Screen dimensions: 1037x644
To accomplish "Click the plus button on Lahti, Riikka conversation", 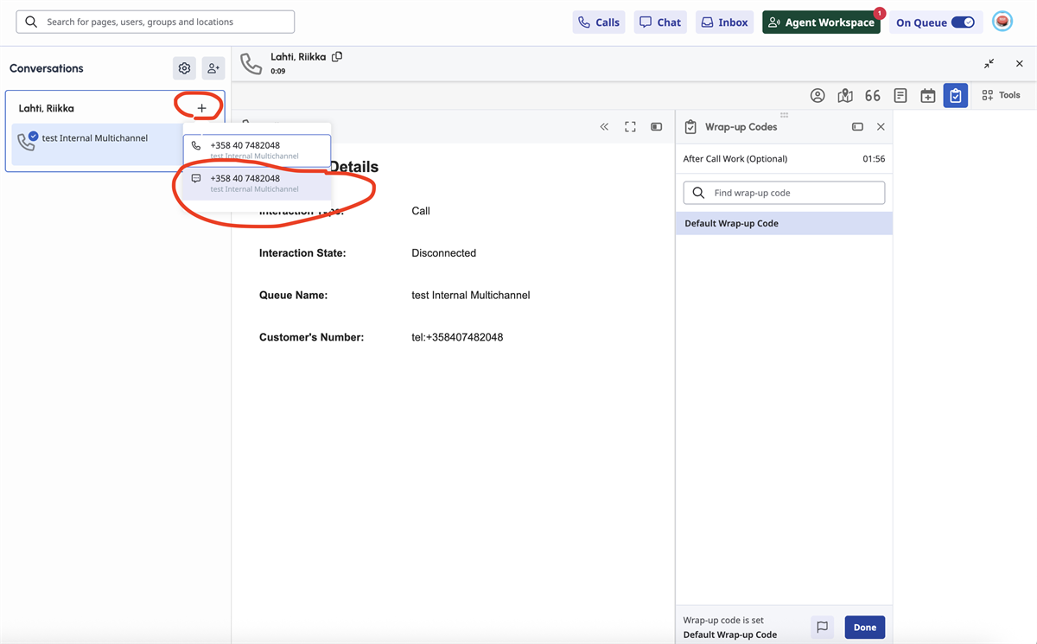I will tap(201, 108).
